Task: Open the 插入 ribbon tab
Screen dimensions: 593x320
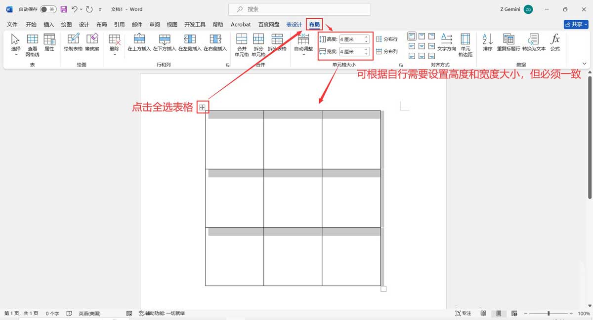Action: [48, 24]
